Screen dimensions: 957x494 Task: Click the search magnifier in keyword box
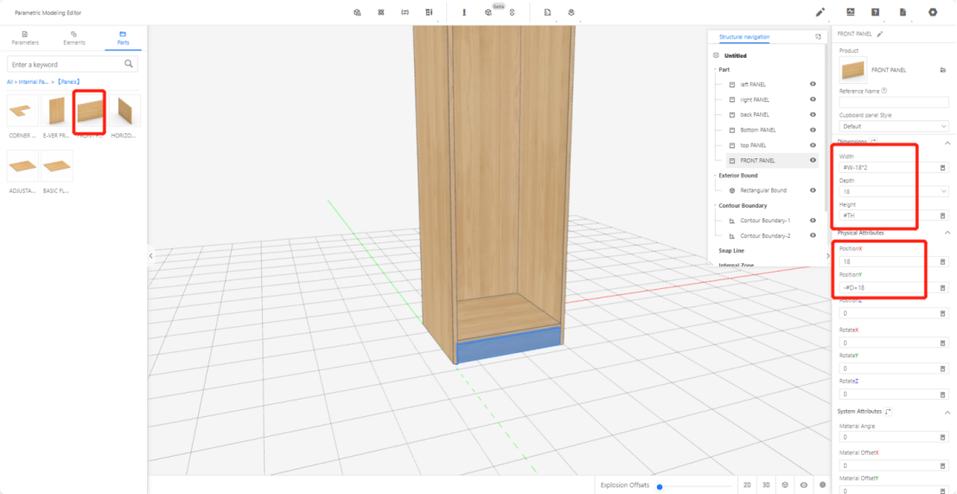[129, 64]
